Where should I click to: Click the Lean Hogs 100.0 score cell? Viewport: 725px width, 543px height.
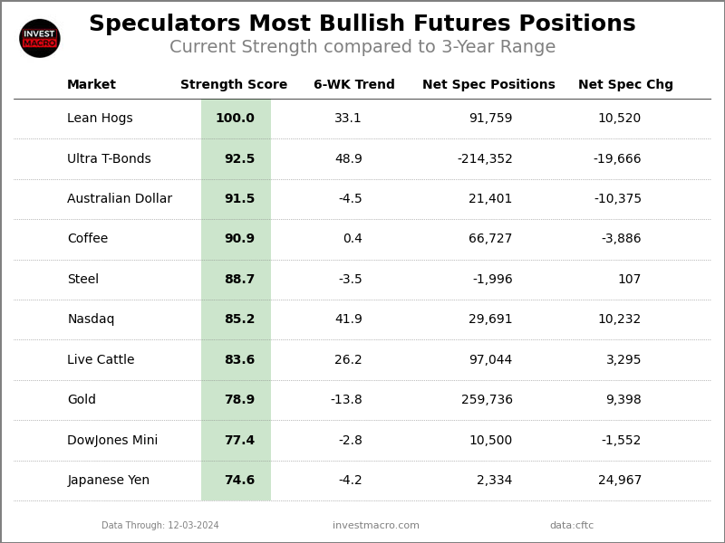point(235,119)
